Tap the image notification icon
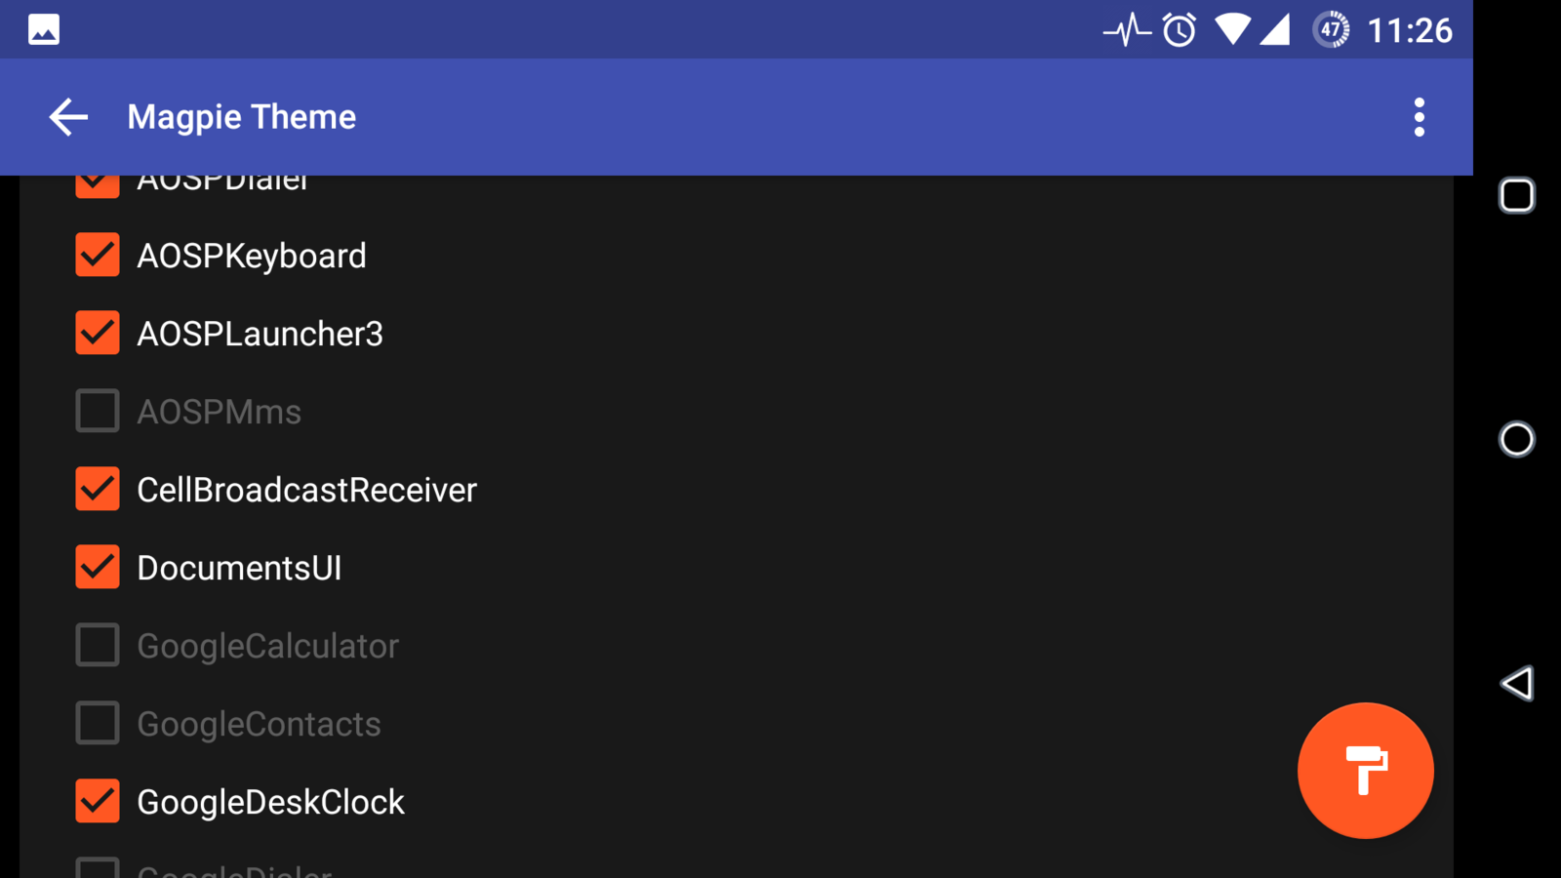 pyautogui.click(x=44, y=29)
